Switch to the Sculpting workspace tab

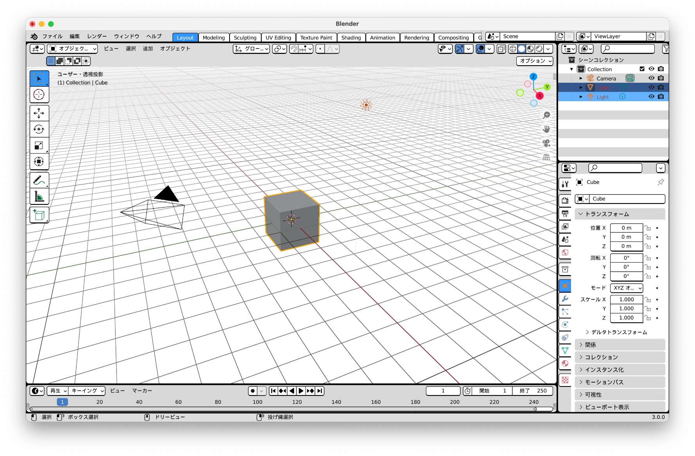pyautogui.click(x=245, y=38)
